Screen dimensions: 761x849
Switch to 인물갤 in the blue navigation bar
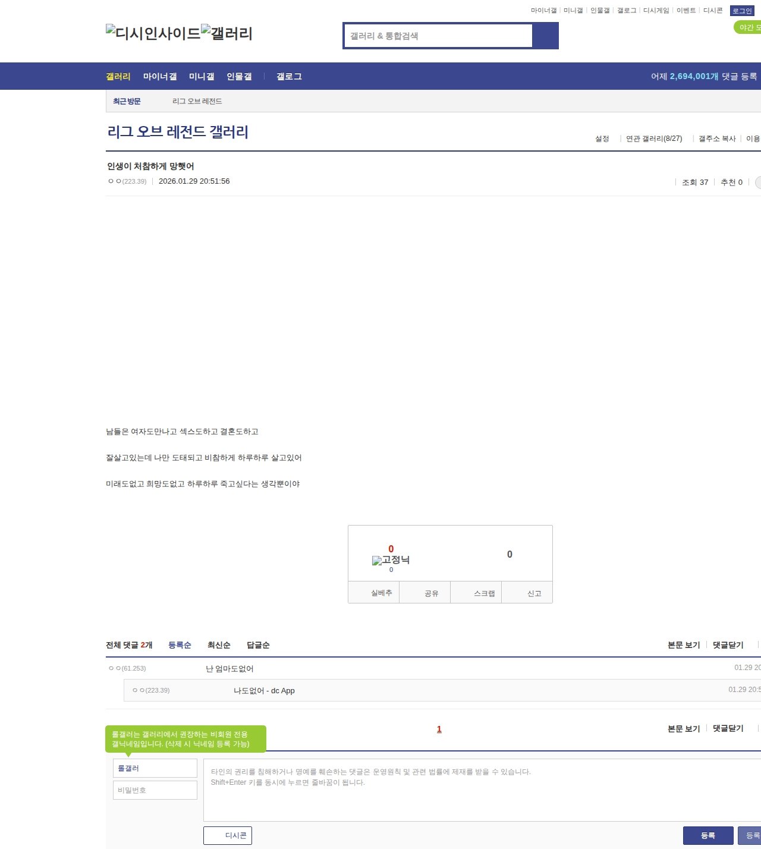[239, 77]
